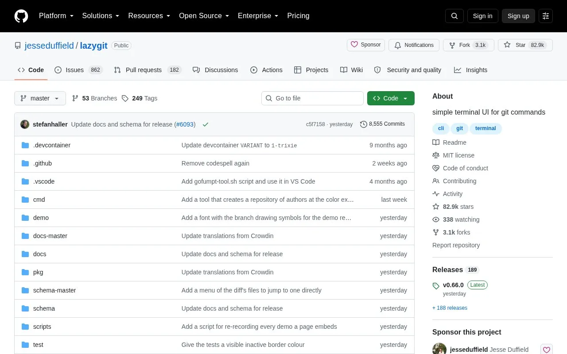567x354 pixels.
Task: Click the Notifications button
Action: click(x=414, y=45)
